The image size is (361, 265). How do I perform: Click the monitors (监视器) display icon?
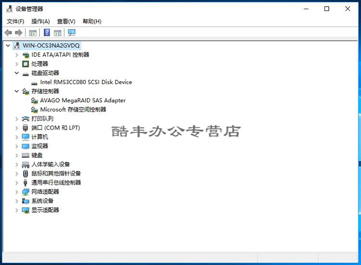coord(26,146)
